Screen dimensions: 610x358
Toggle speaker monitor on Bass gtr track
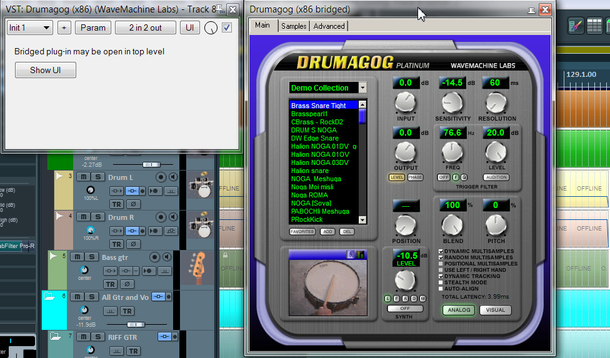click(x=167, y=257)
